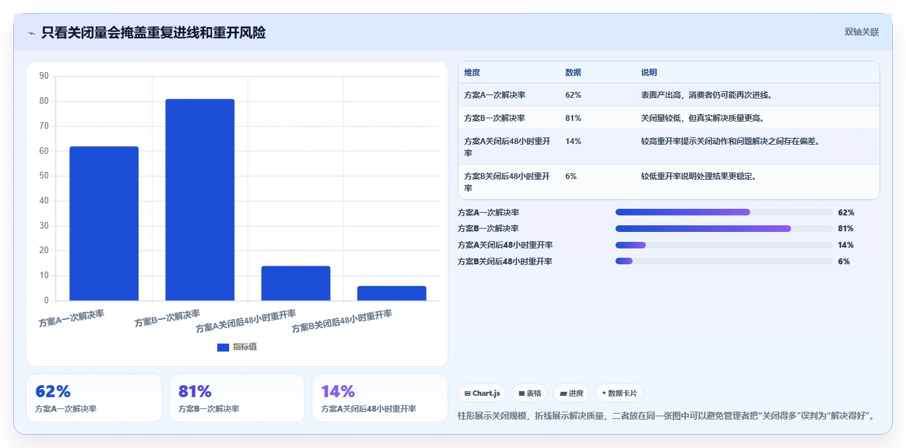Viewport: 906px width, 448px height.
Task: Click the 方案B关闭后48小时重开率 chart bar
Action: (392, 293)
